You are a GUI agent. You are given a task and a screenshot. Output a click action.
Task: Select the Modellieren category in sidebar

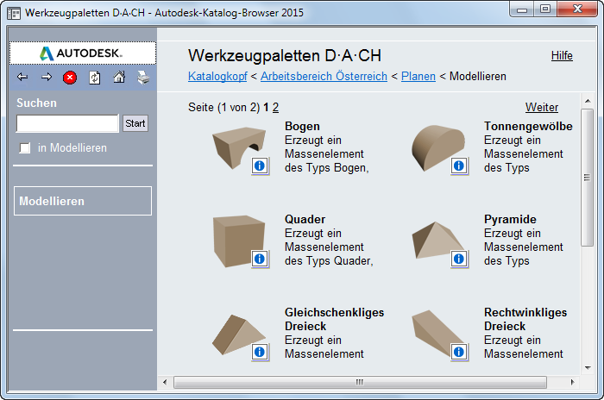(83, 201)
